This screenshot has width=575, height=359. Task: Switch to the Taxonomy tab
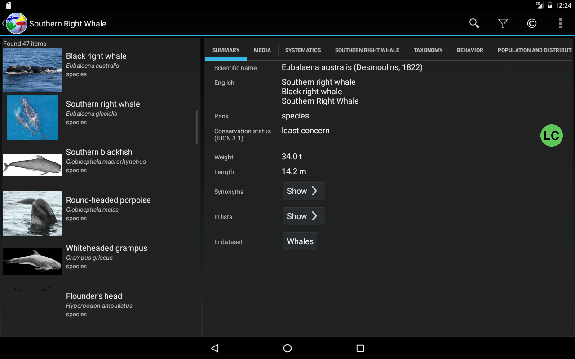pos(428,50)
